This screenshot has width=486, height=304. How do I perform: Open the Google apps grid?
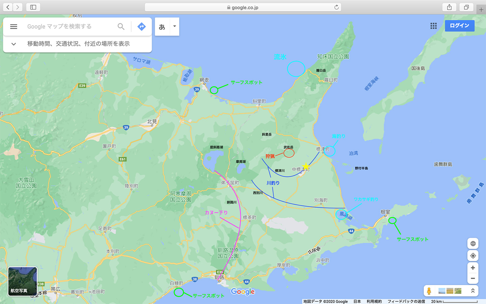(x=433, y=26)
